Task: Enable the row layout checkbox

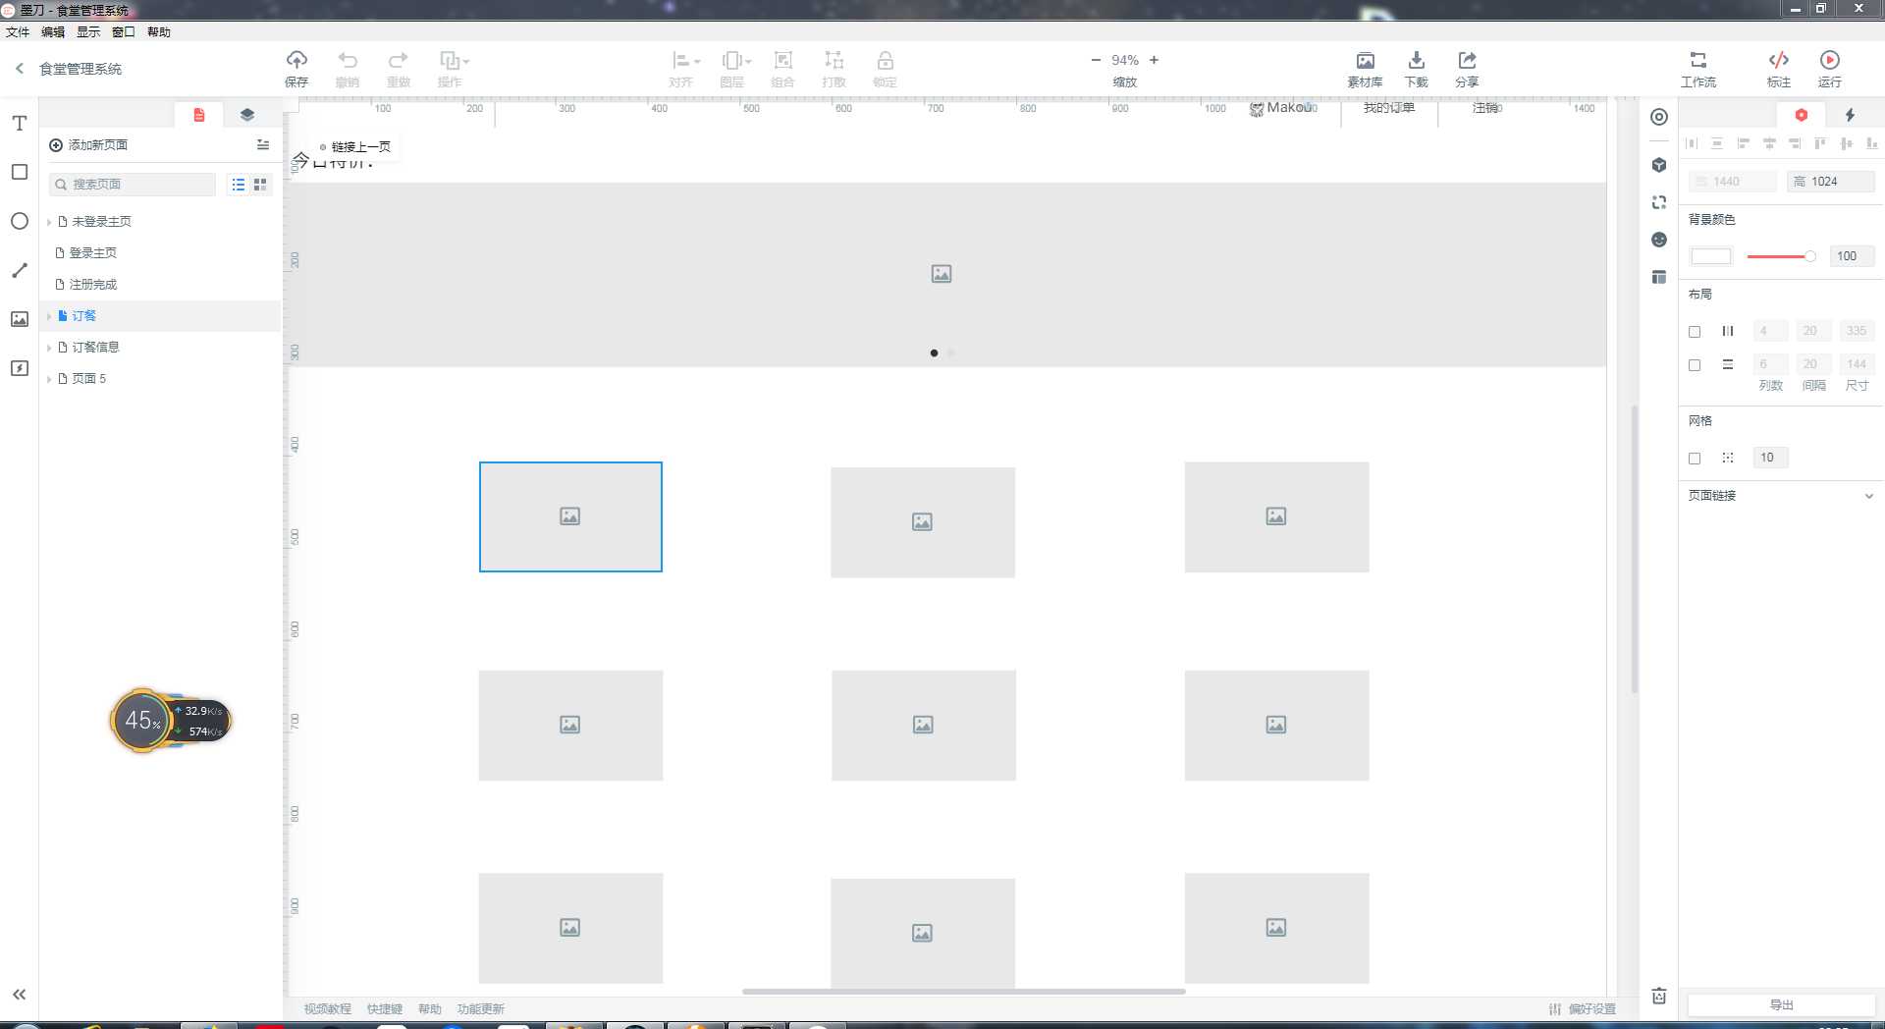Action: 1695,365
